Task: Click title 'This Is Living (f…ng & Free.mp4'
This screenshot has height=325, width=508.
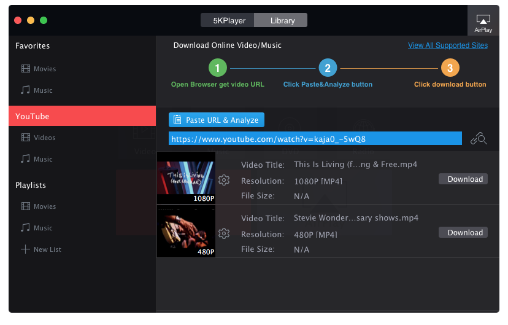Action: (355, 165)
